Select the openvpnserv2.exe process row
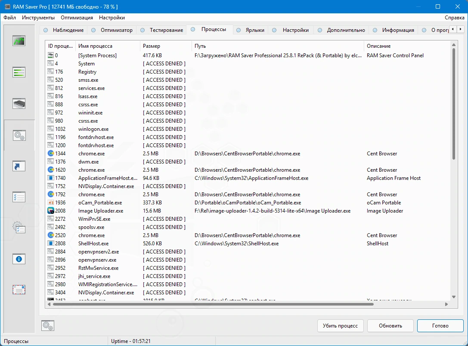468x346 pixels. (248, 251)
